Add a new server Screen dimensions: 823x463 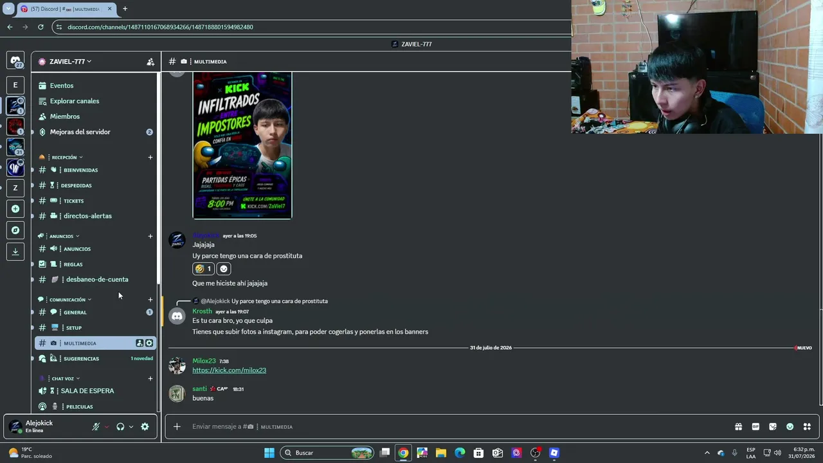click(15, 209)
